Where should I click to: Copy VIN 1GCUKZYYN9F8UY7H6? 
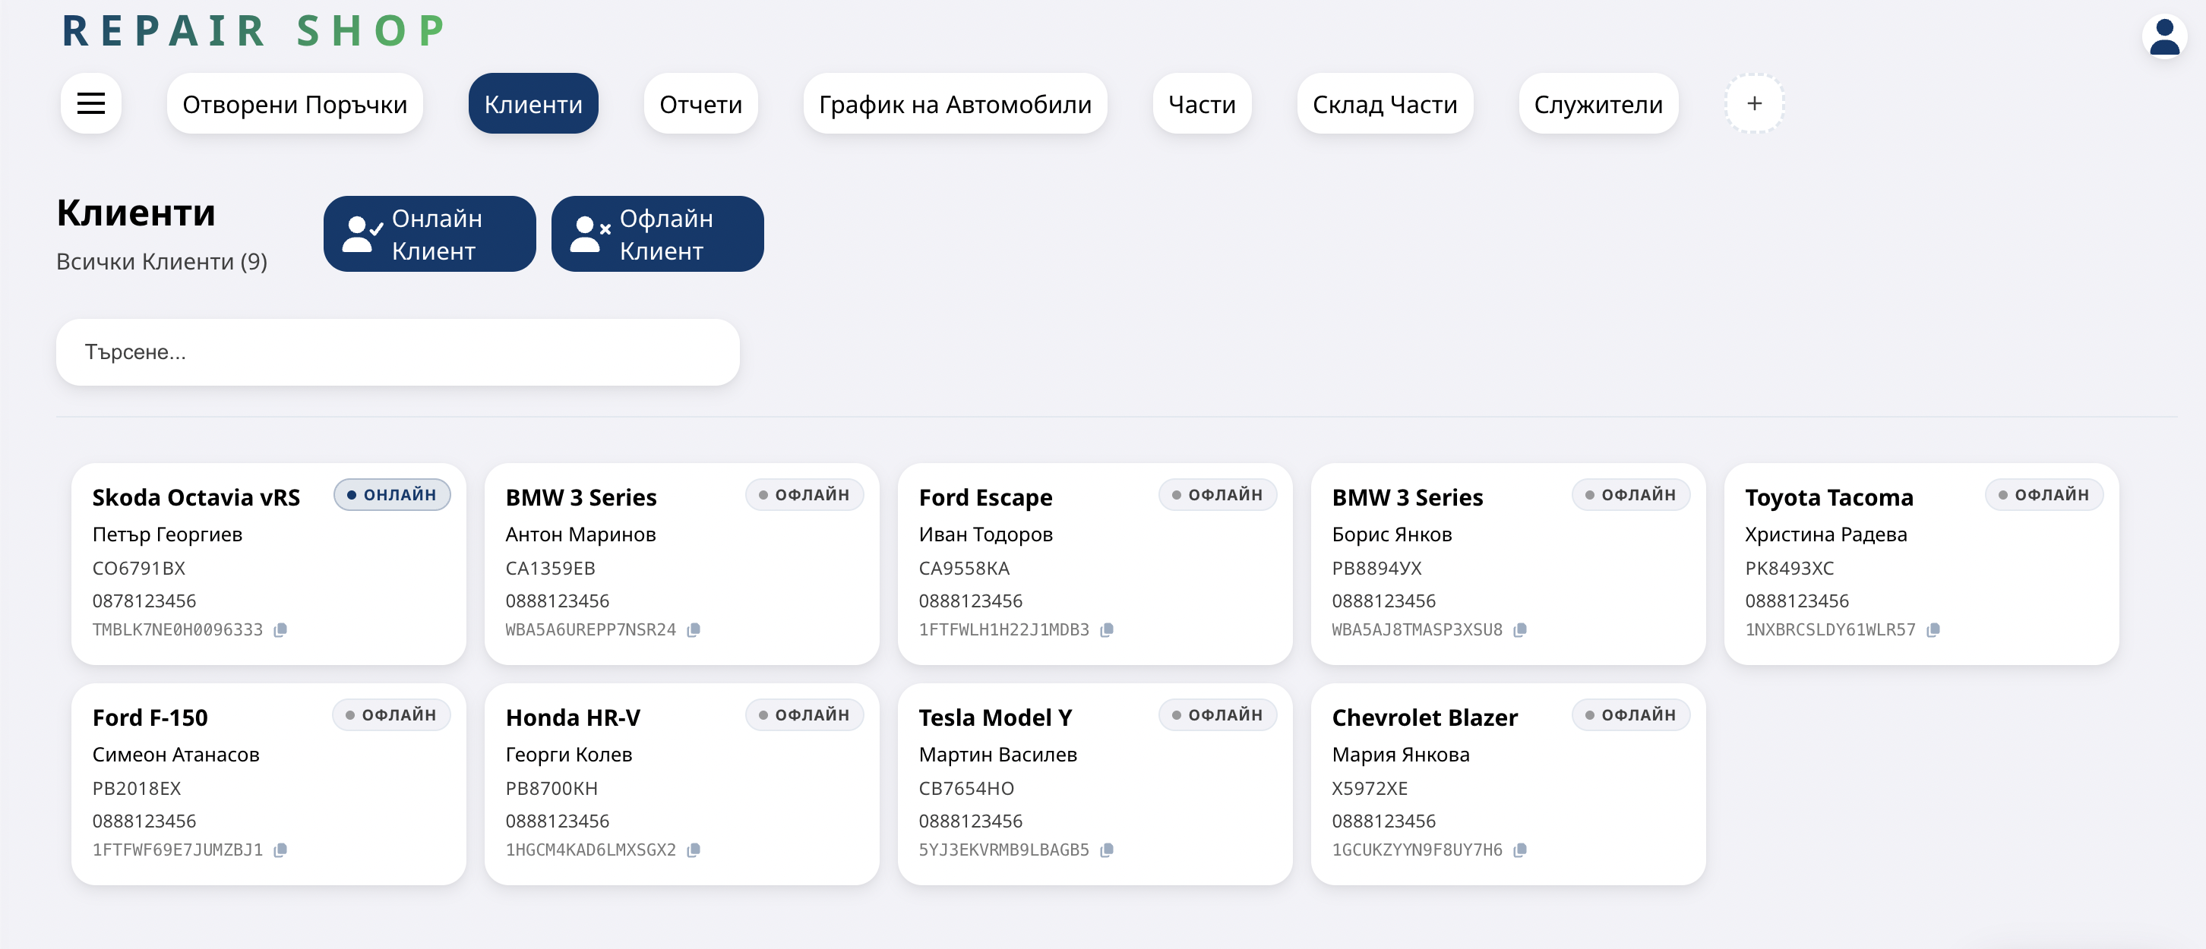click(1520, 850)
